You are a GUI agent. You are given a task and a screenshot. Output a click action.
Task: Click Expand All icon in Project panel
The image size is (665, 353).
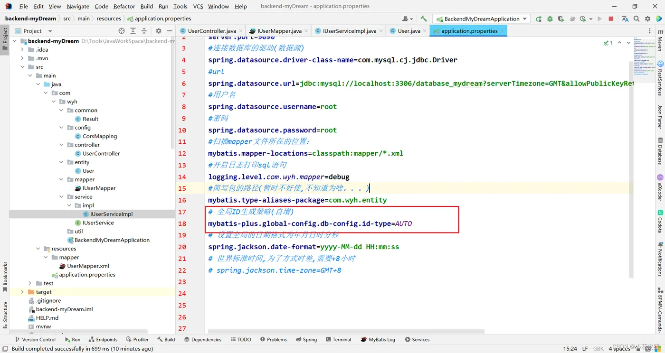[x=133, y=31]
